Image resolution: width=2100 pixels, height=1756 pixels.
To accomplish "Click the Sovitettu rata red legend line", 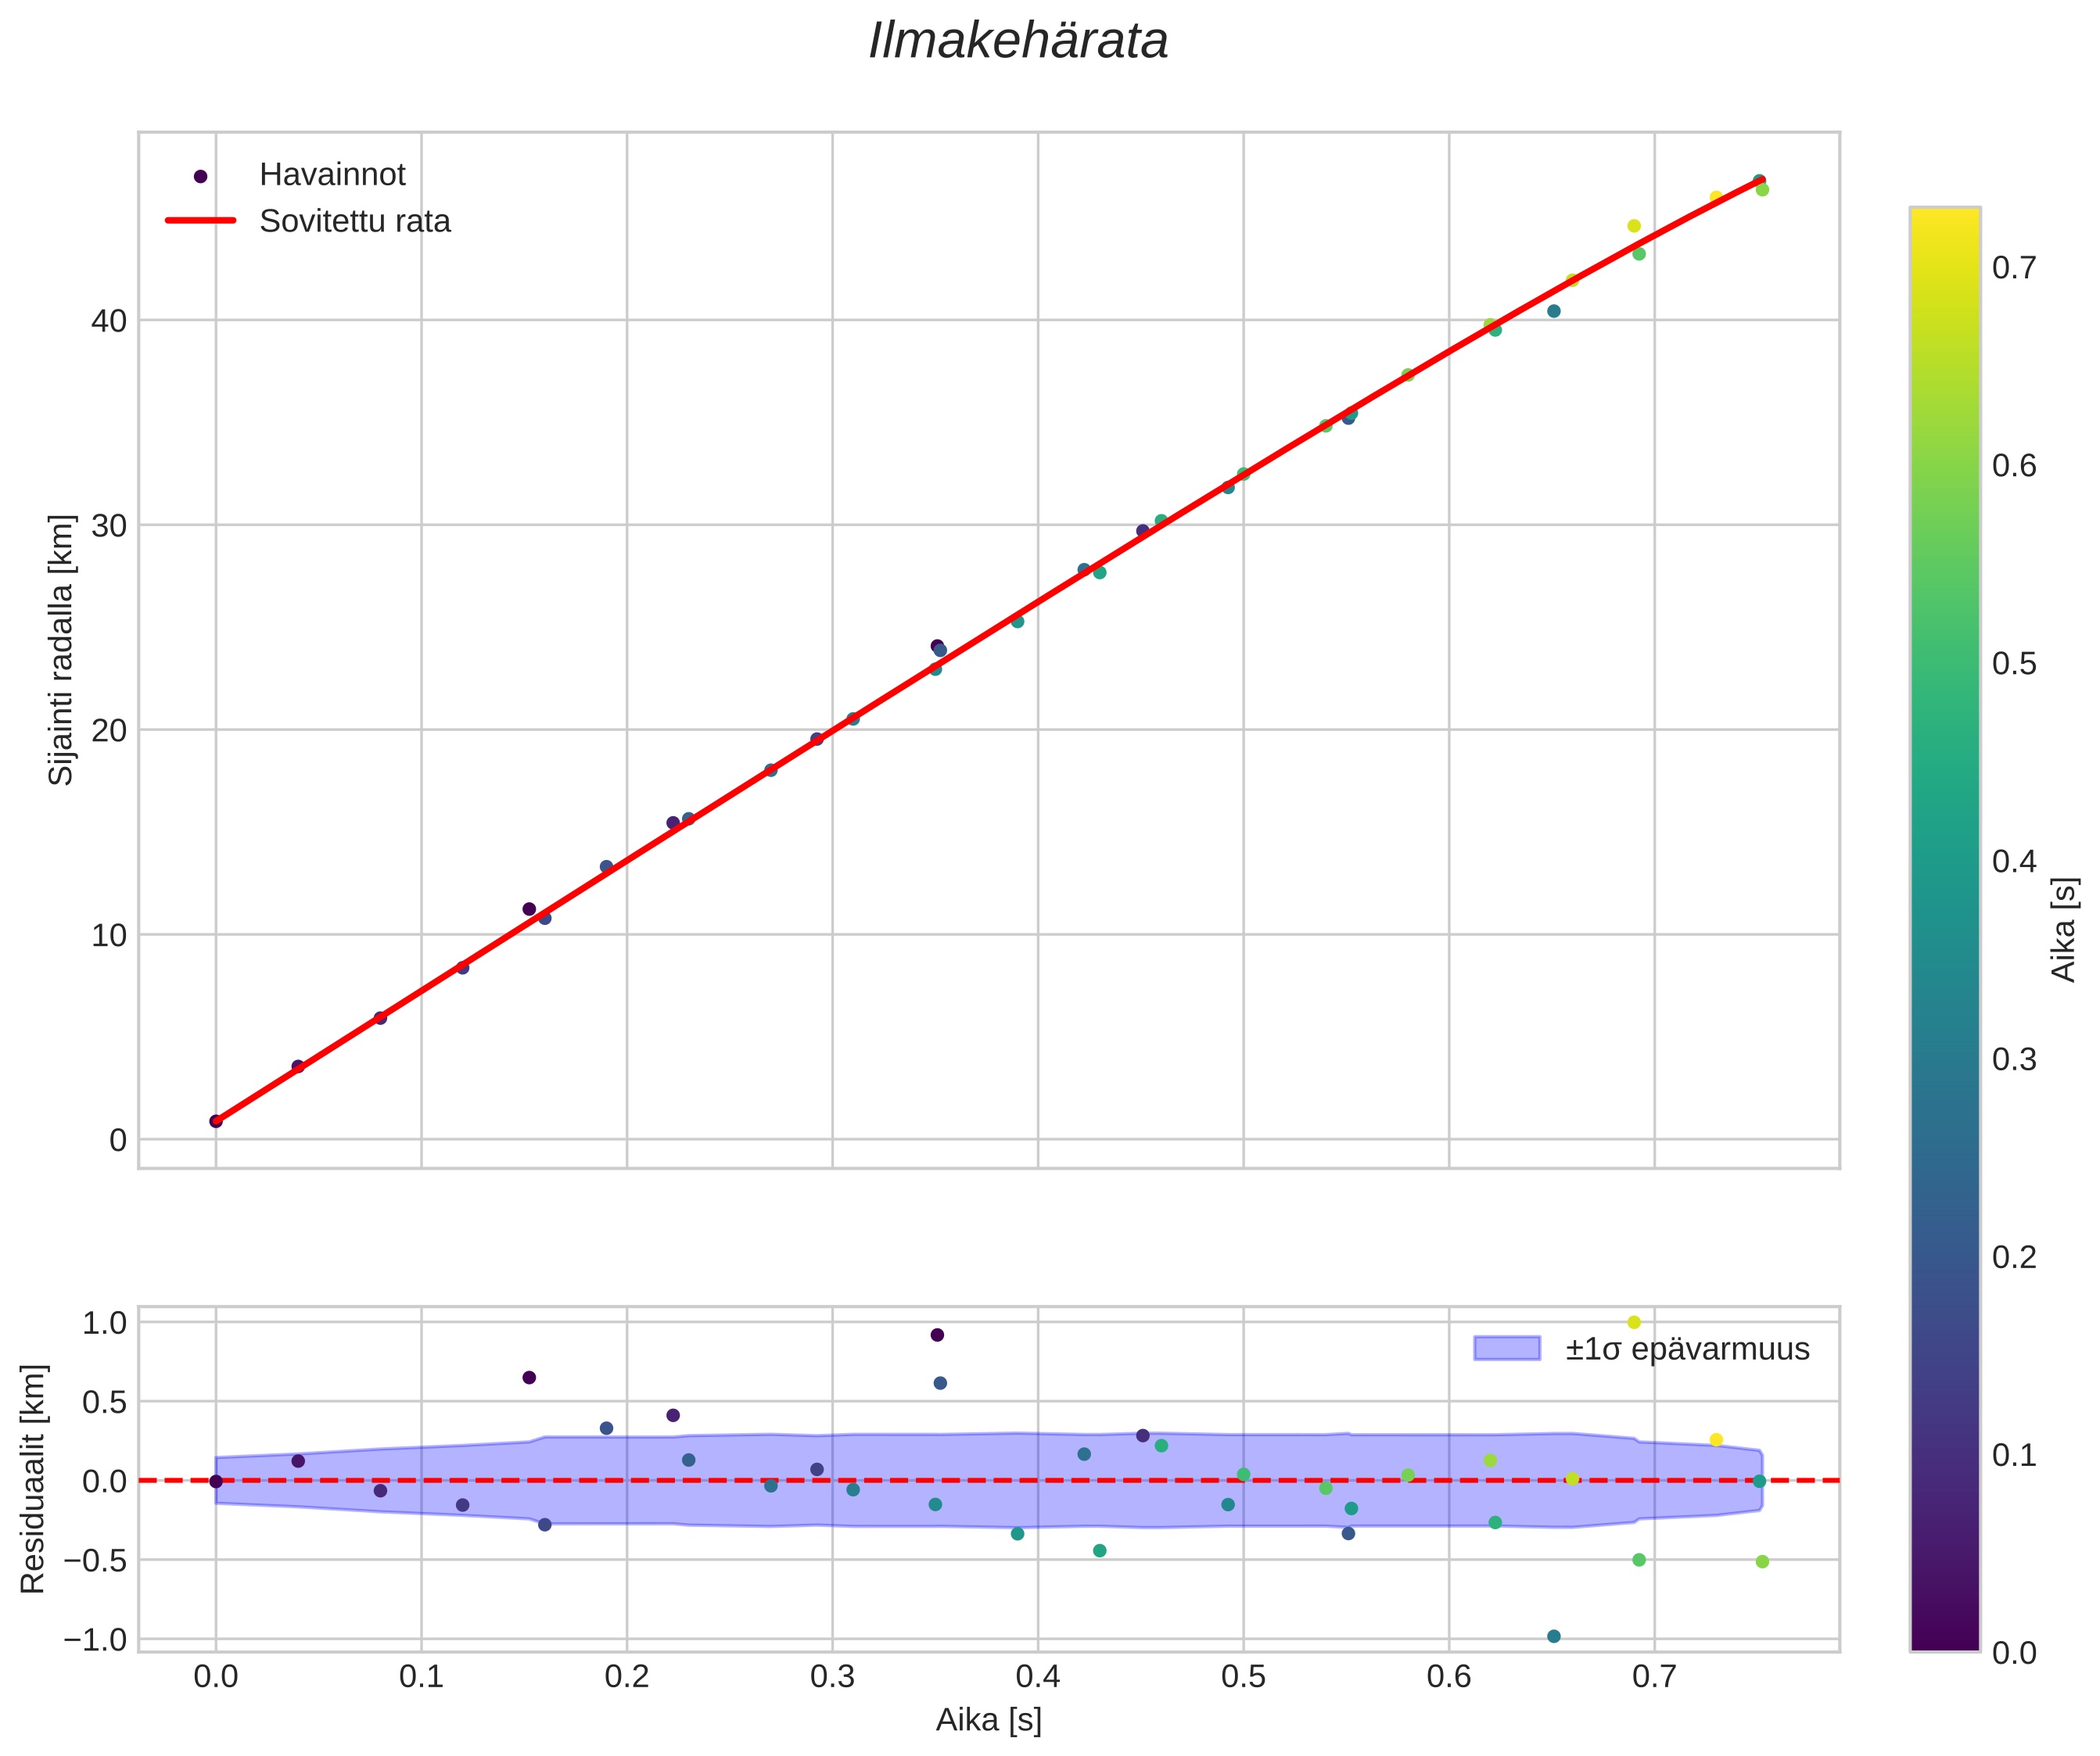I will (200, 221).
